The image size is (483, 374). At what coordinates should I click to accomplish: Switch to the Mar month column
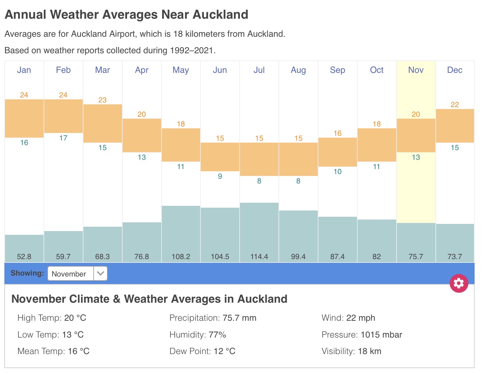[102, 70]
